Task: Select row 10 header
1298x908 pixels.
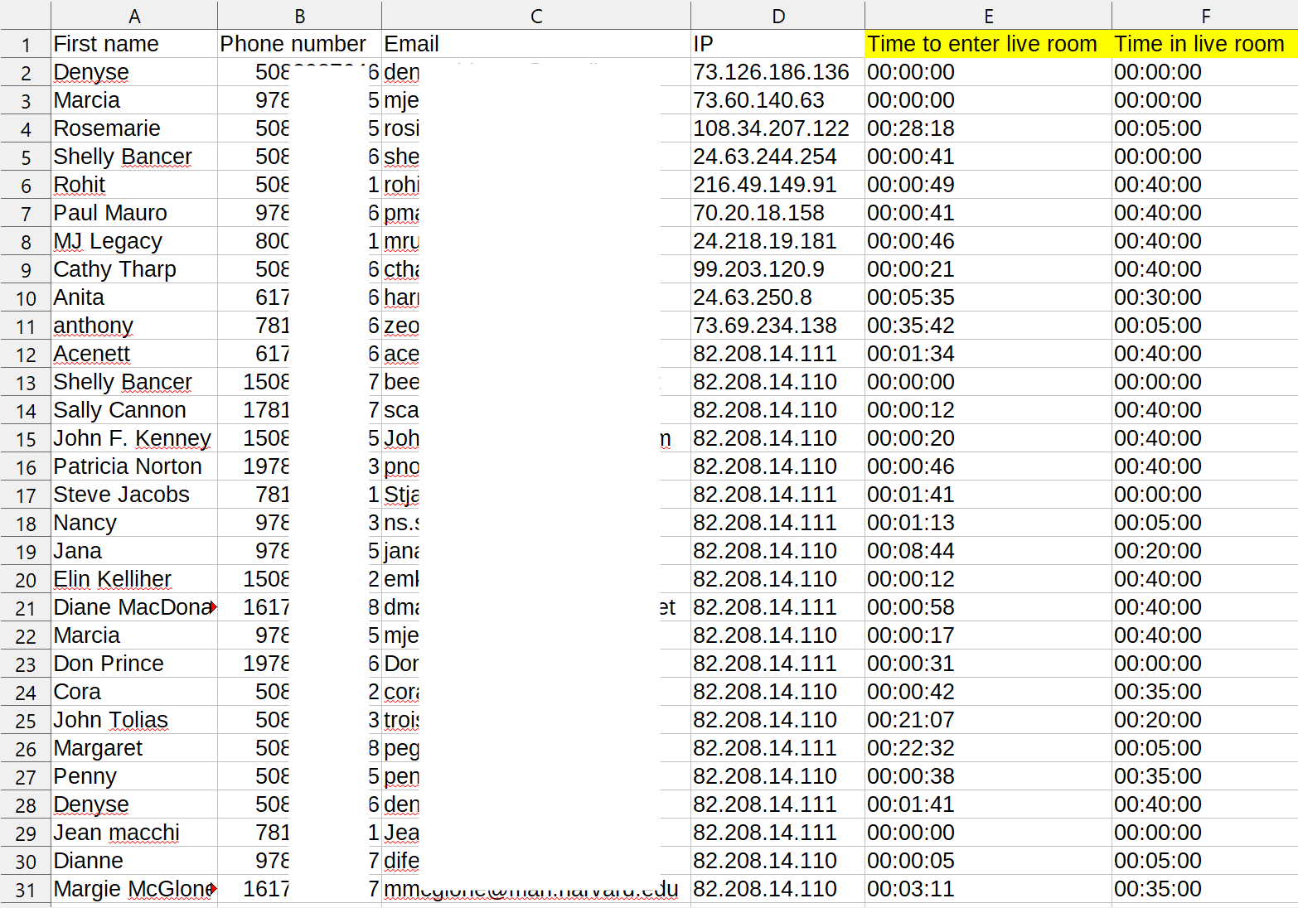Action: (x=26, y=298)
